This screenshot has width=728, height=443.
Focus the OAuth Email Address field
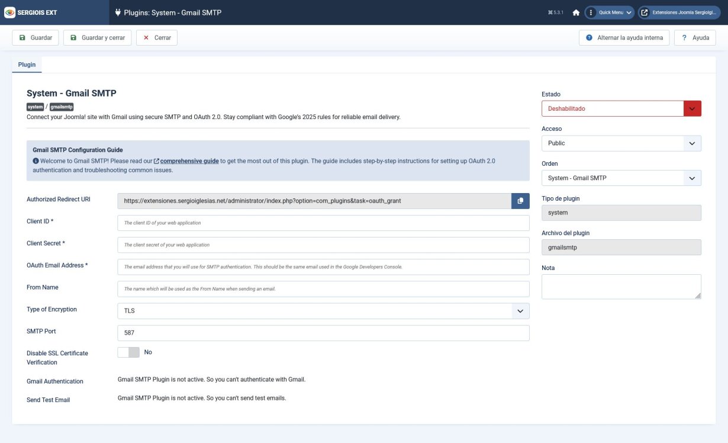pyautogui.click(x=323, y=267)
